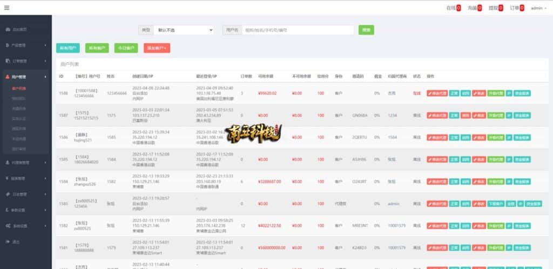Click the yen report management icon
Viewport: 553px width, 269px height.
click(8, 178)
